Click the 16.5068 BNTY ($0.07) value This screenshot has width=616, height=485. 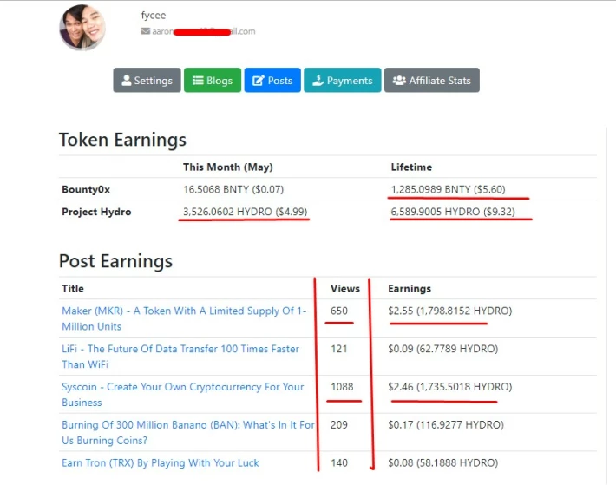(233, 190)
